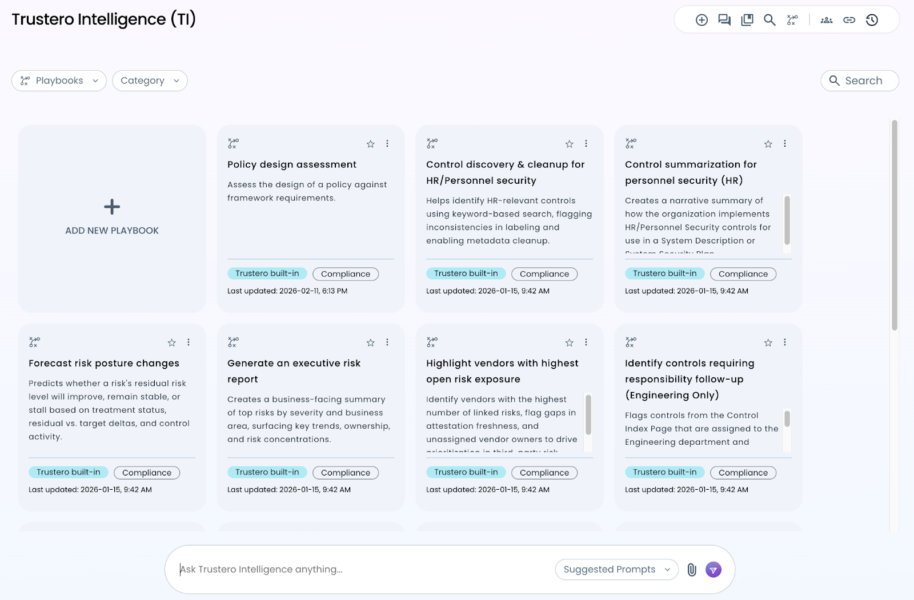Expand the Playbooks dropdown filter
The image size is (914, 600).
pyautogui.click(x=59, y=80)
